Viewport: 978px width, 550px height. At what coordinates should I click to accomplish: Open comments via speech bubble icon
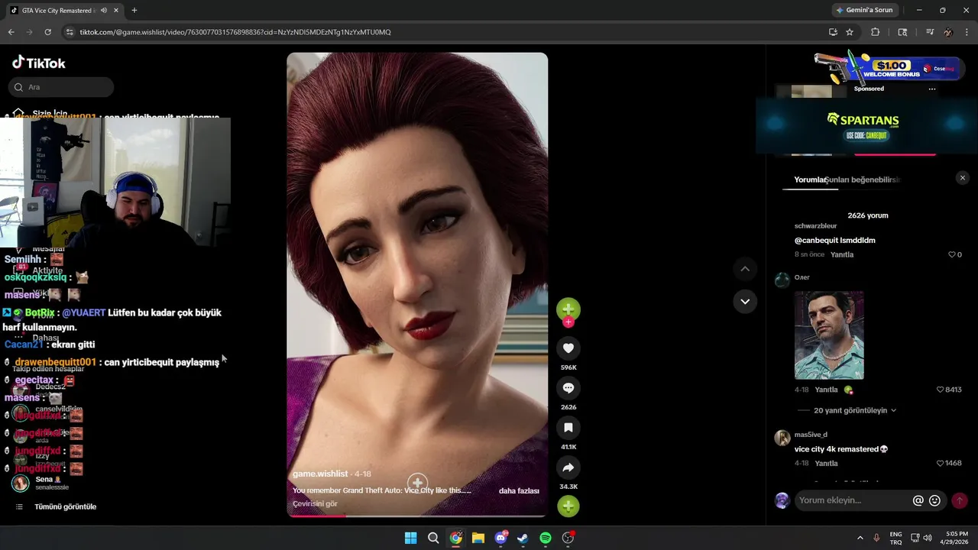568,388
